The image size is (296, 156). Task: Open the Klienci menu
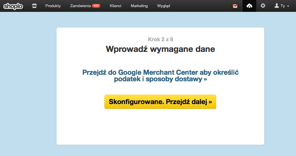115,6
